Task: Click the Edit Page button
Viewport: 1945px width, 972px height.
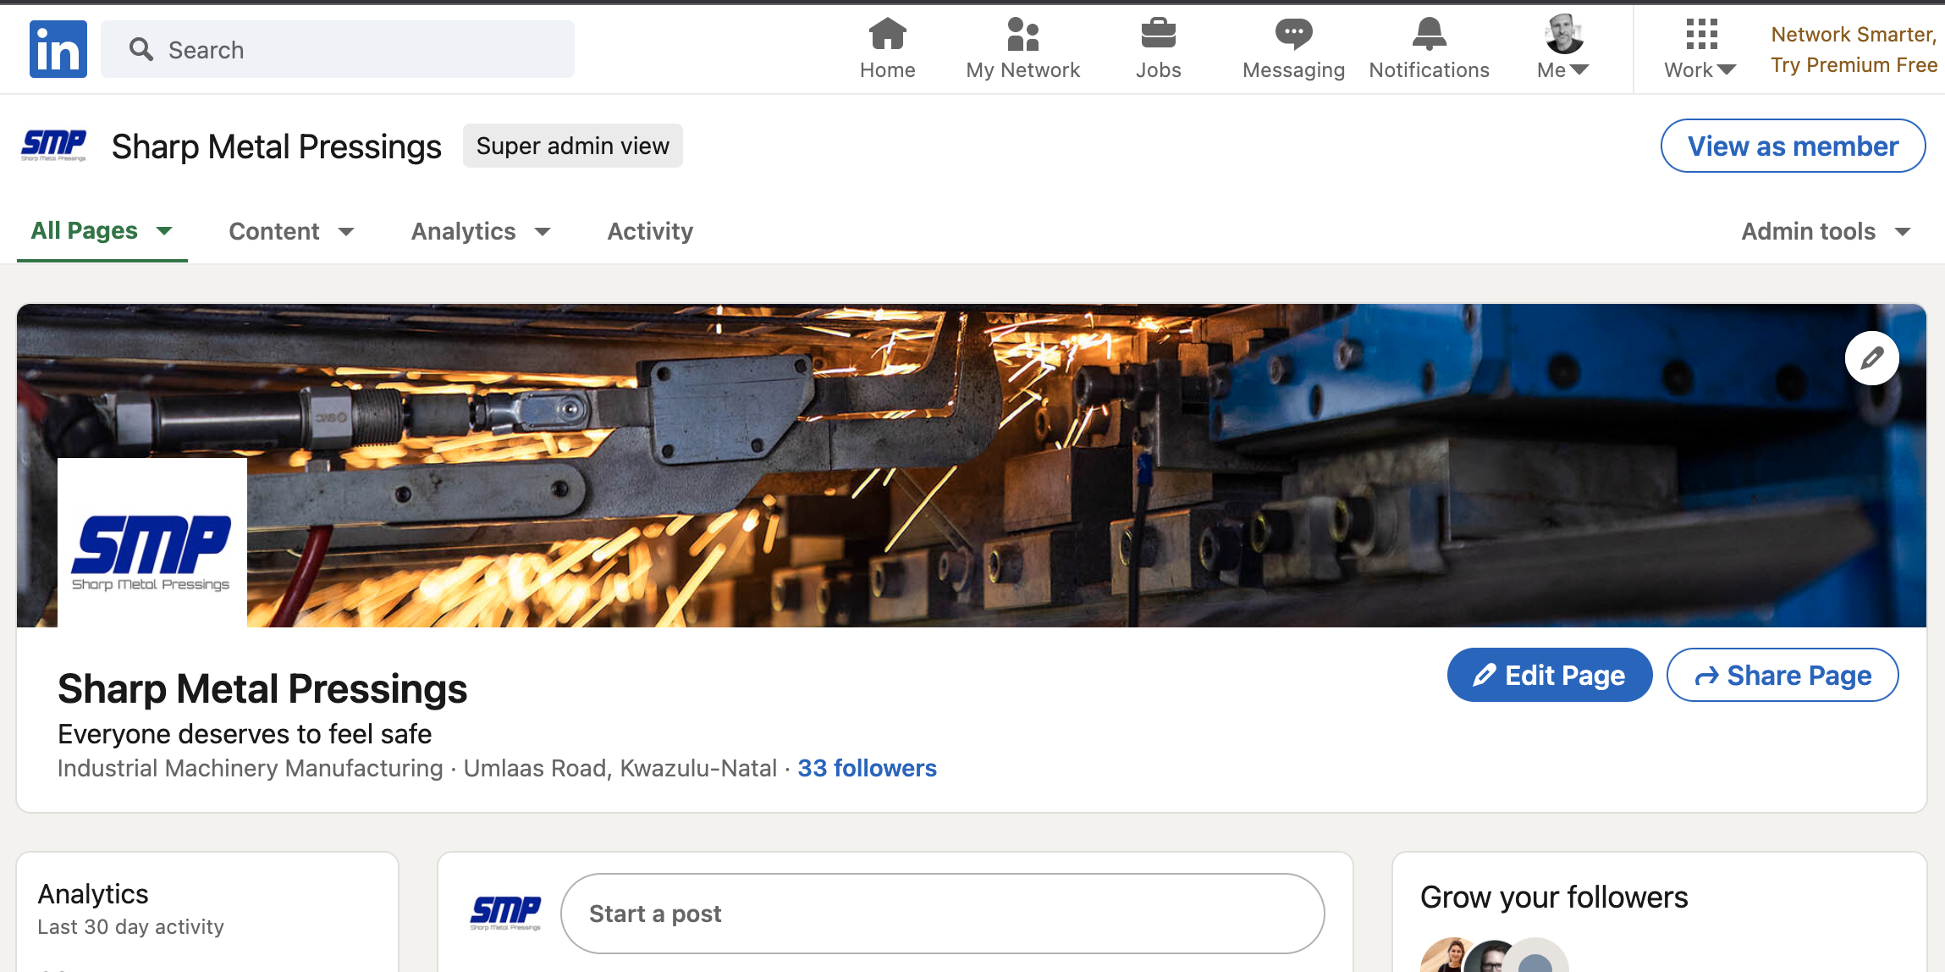Action: click(1549, 675)
